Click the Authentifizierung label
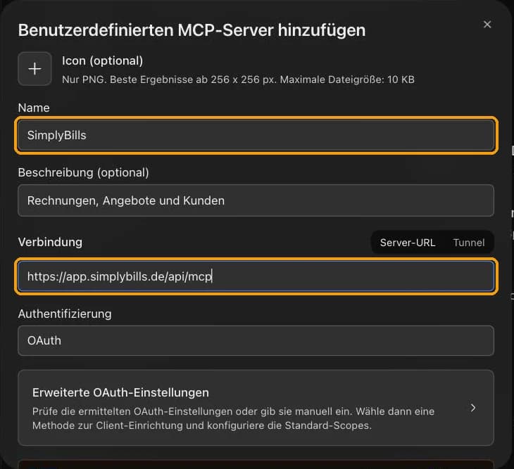Screen dimensions: 514x469 pyautogui.click(x=65, y=314)
